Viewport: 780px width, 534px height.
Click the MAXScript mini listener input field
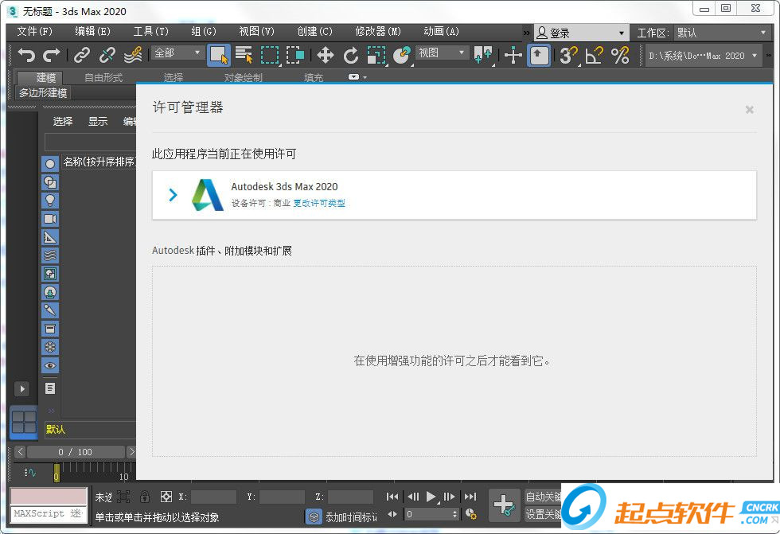(49, 514)
